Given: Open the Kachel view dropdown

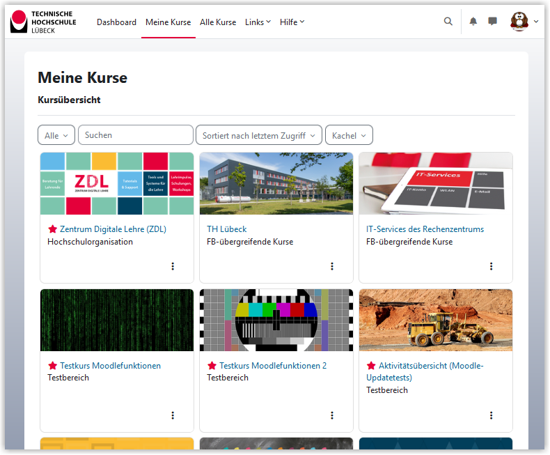Looking at the screenshot, I should pyautogui.click(x=349, y=135).
